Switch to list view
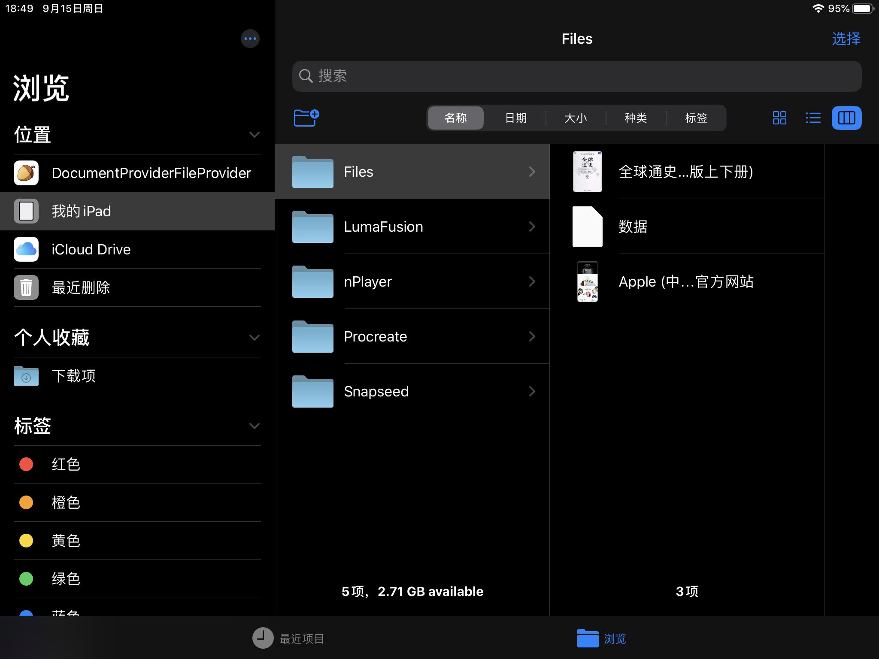 pyautogui.click(x=813, y=118)
